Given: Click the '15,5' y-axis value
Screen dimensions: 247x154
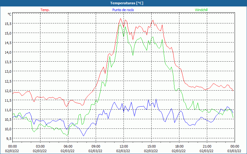Looking at the screenshot, I should (x=8, y=24).
